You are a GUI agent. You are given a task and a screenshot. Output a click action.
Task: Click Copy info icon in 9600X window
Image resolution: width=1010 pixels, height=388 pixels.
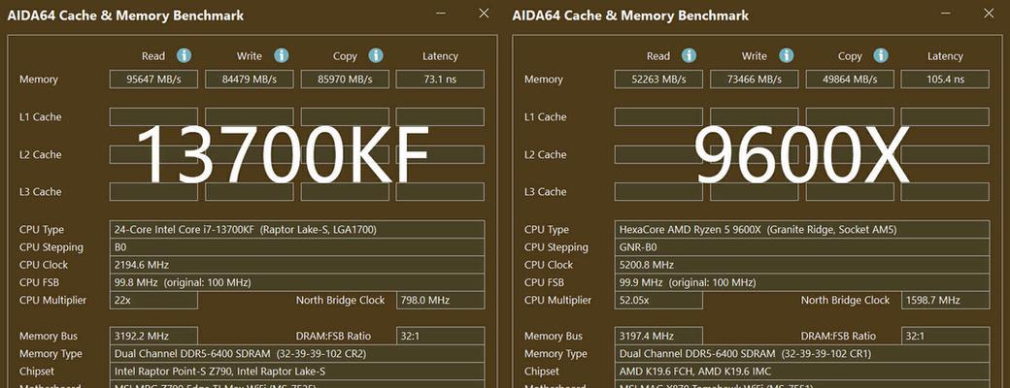(881, 56)
